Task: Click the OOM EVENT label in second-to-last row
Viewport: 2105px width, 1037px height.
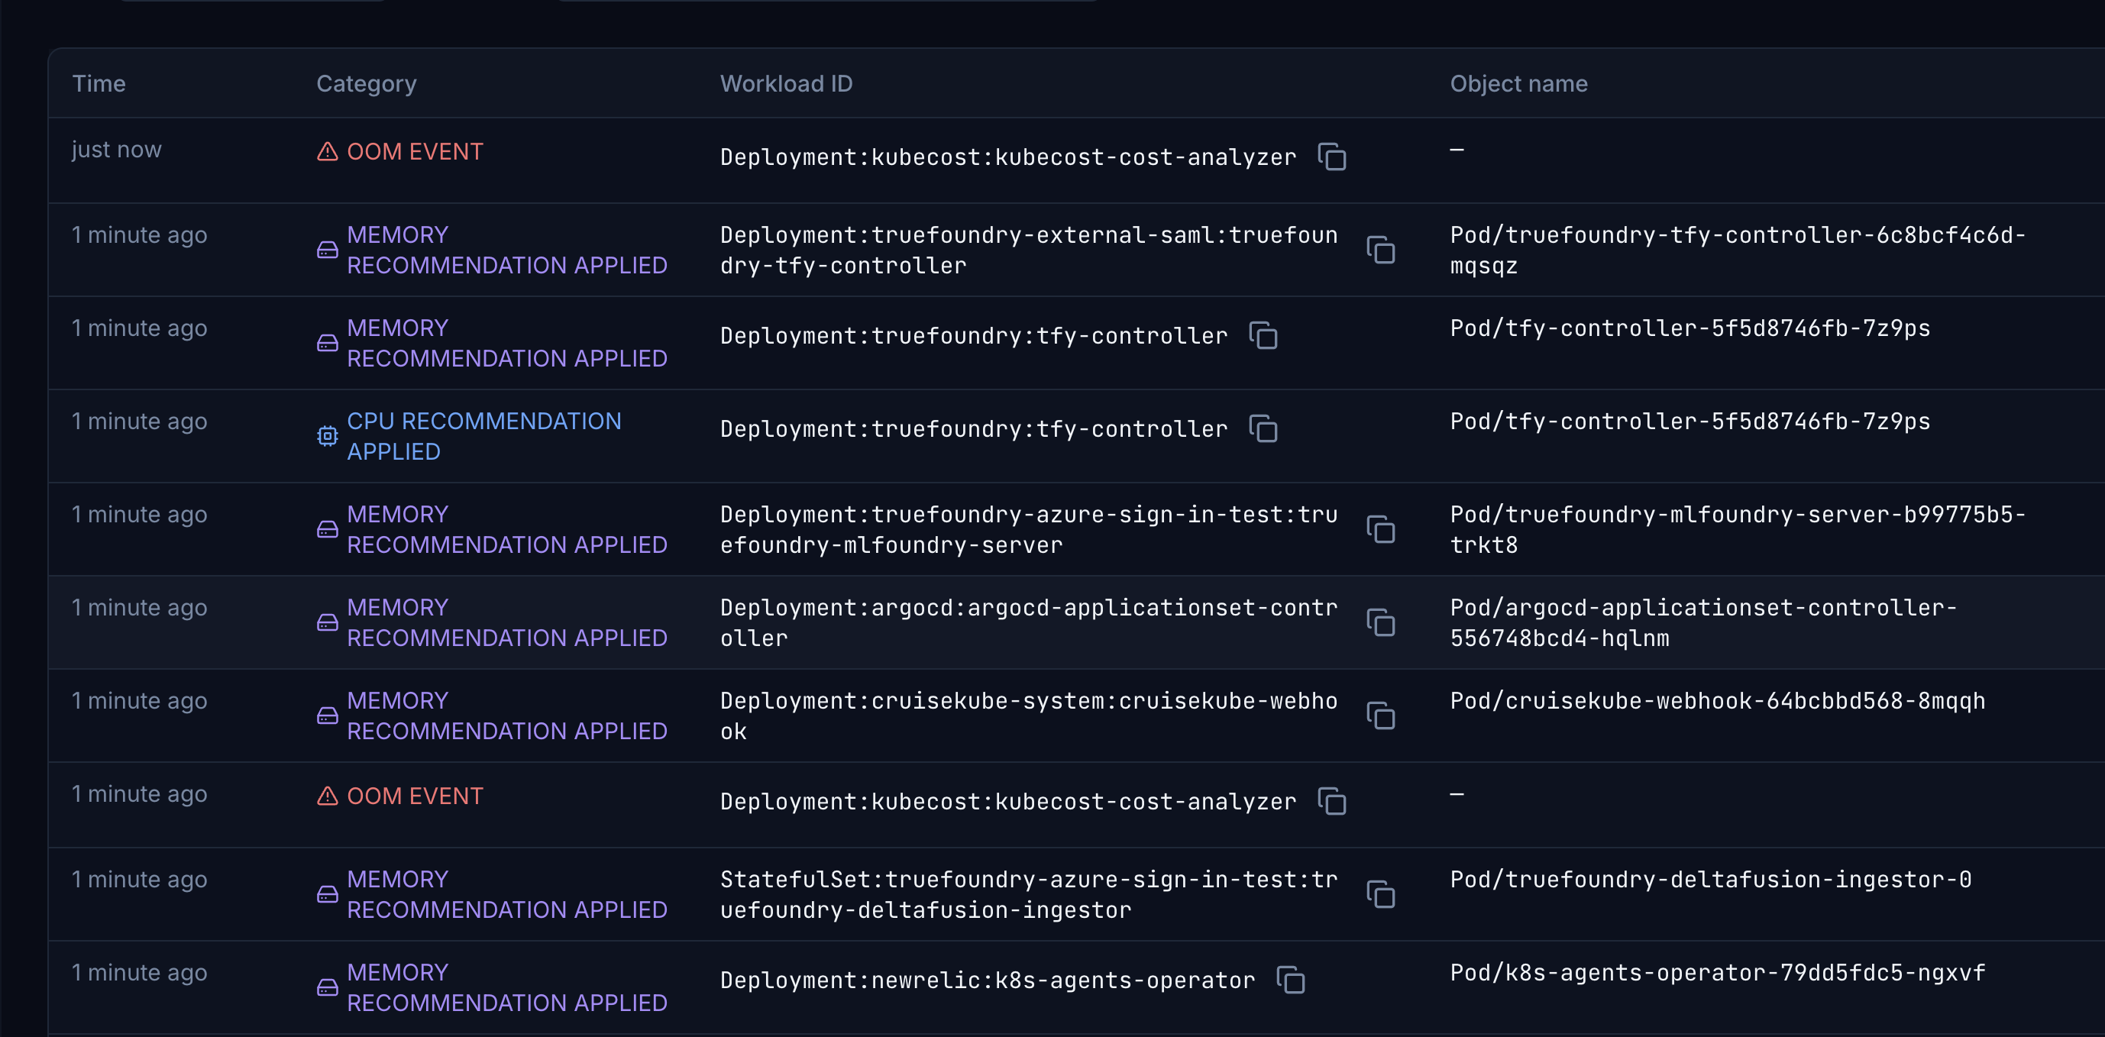Action: click(414, 795)
